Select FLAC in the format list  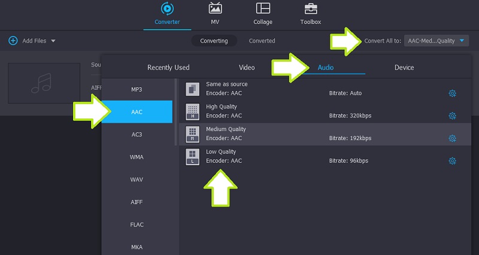pos(137,224)
